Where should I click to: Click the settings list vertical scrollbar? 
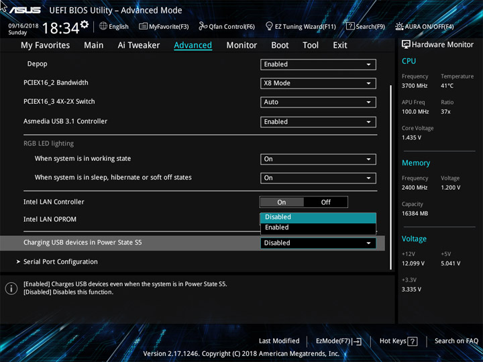pyautogui.click(x=391, y=177)
